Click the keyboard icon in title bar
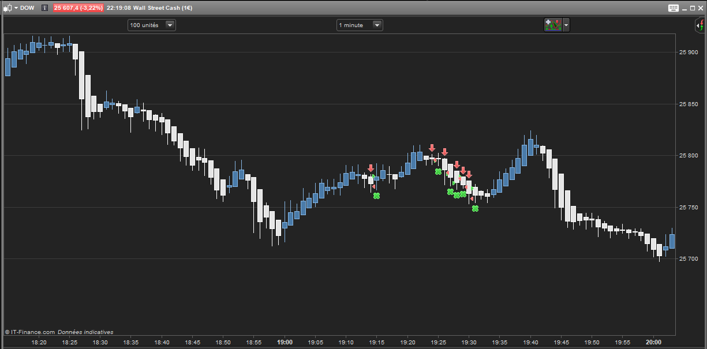 coord(674,8)
